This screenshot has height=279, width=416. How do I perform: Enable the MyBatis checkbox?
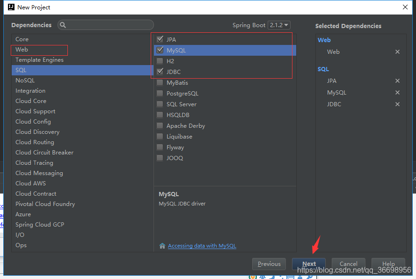160,82
